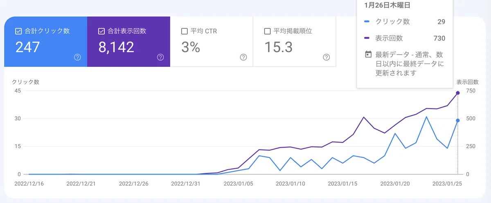Click the 2022/12/21 x-axis date label
Viewport: 491px width, 203px height.
pos(81,183)
